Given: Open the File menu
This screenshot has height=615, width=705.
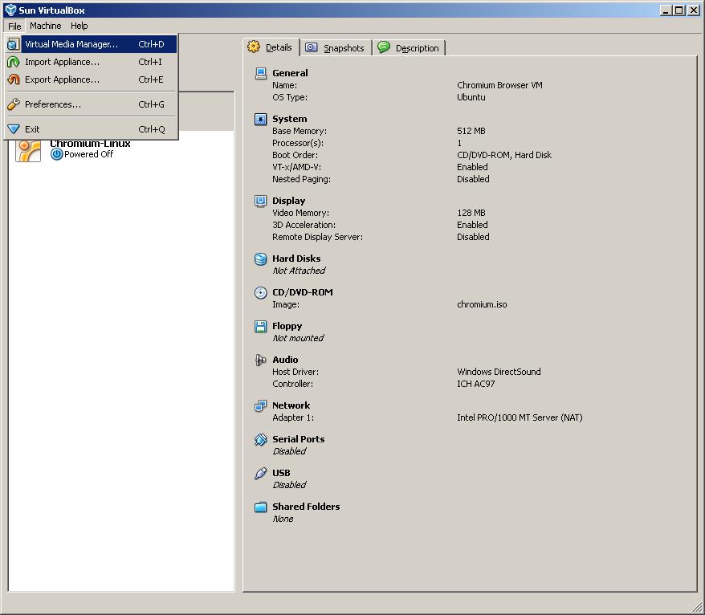Looking at the screenshot, I should pyautogui.click(x=14, y=26).
